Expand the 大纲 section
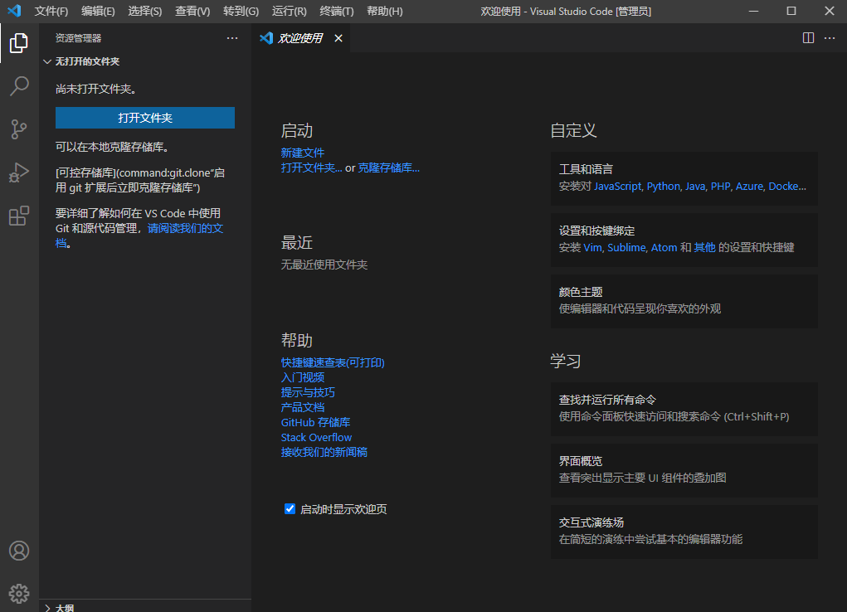This screenshot has height=612, width=847. click(x=145, y=607)
